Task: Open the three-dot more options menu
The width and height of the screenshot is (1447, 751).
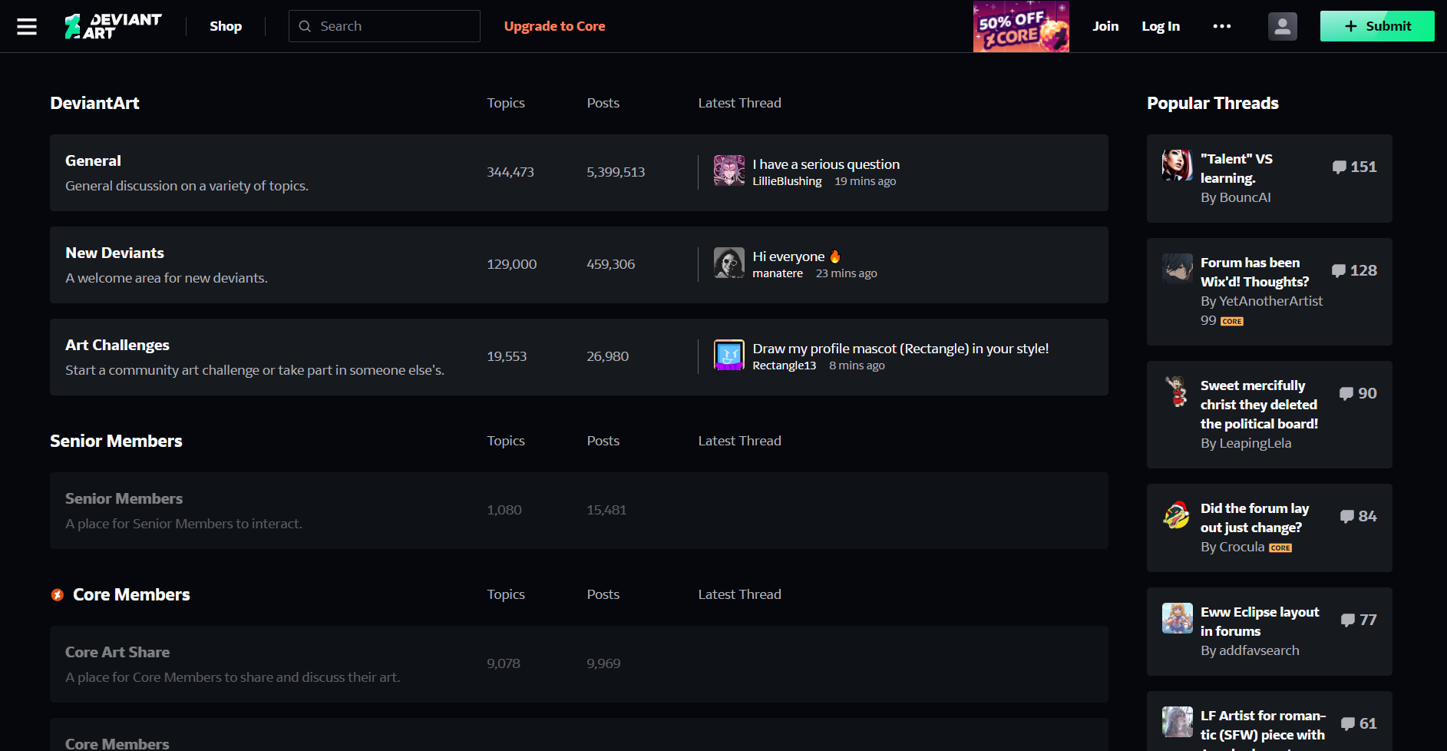Action: click(1222, 26)
